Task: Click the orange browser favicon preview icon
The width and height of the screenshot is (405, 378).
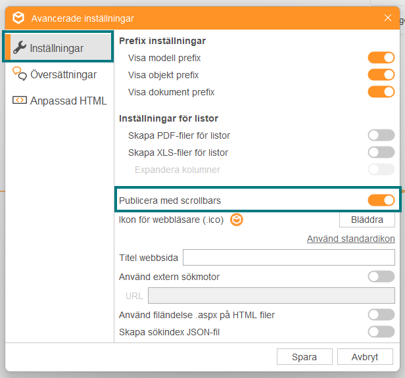Action: (x=237, y=220)
